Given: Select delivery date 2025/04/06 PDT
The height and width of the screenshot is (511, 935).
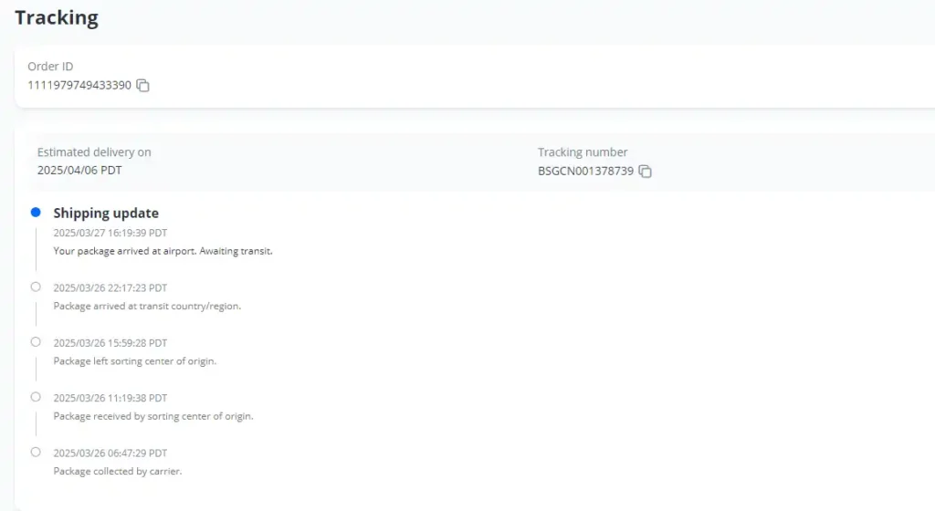Looking at the screenshot, I should click(79, 171).
